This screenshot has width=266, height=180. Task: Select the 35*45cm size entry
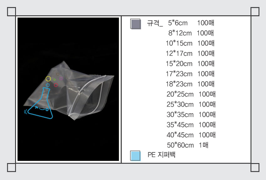(x=180, y=125)
